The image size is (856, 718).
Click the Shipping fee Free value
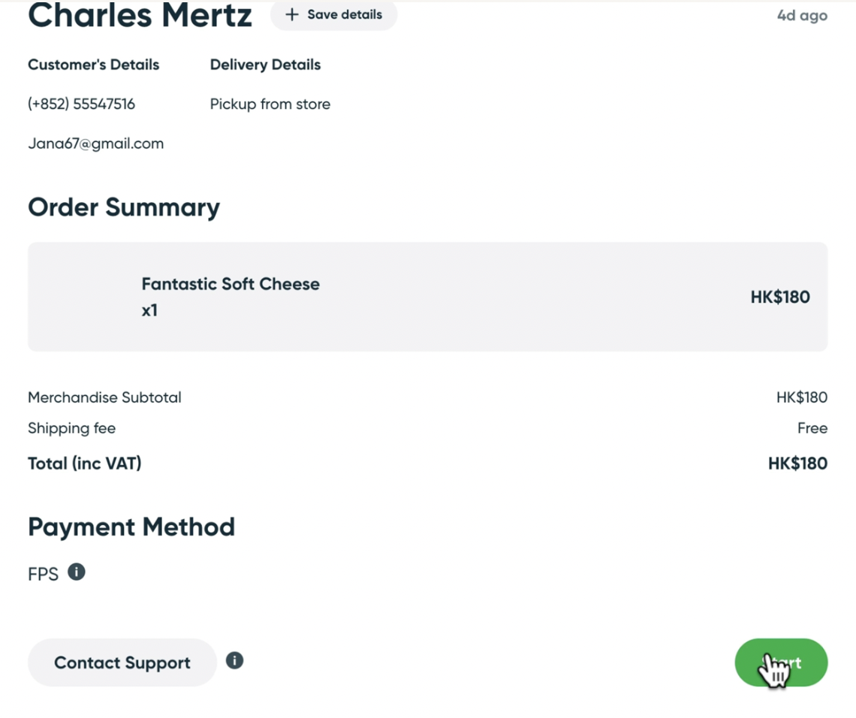coord(812,428)
